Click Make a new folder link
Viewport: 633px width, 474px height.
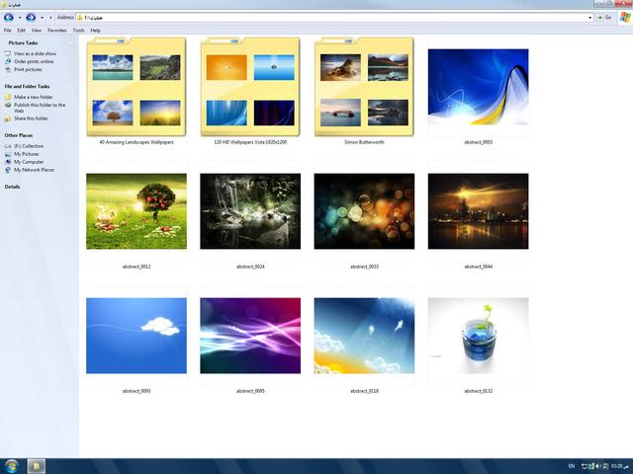(x=33, y=97)
